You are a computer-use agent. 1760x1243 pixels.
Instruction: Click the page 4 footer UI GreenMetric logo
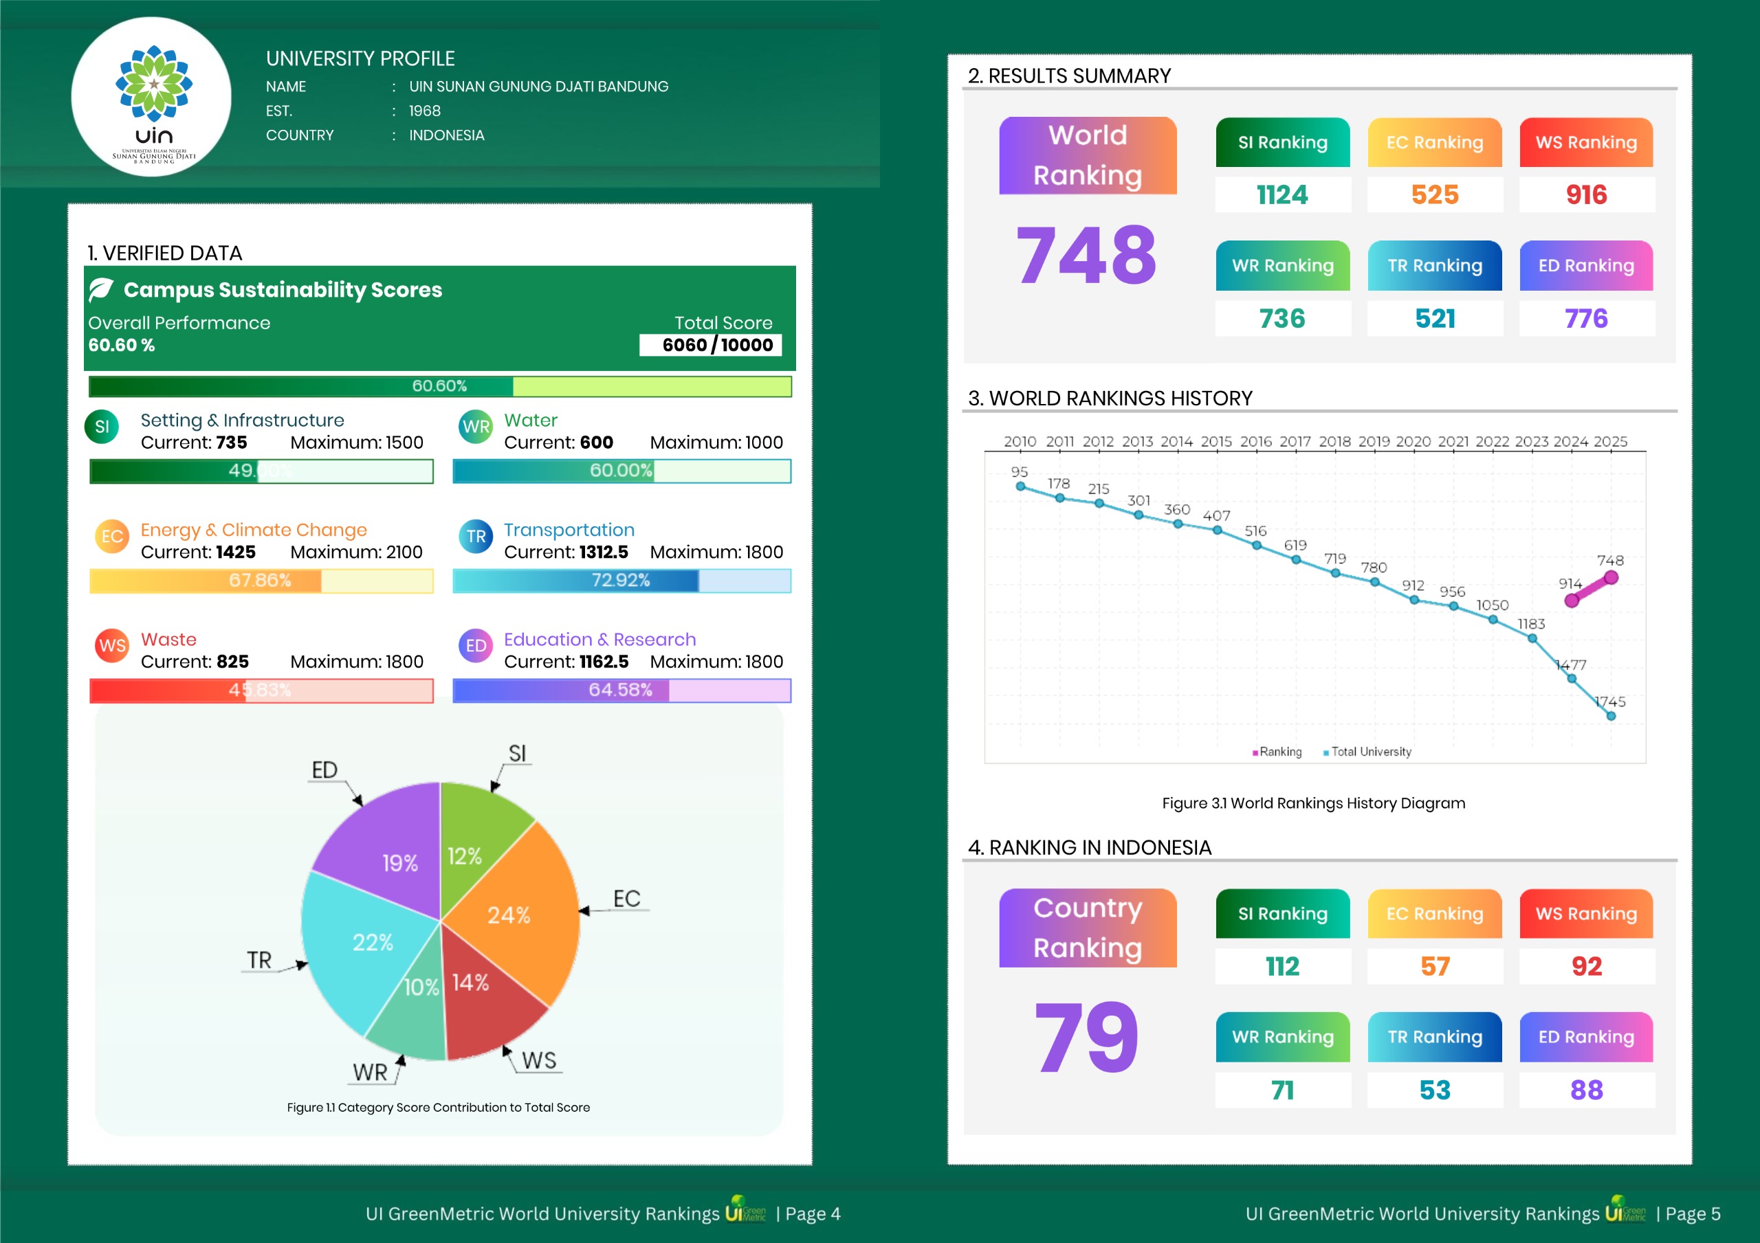(x=745, y=1209)
